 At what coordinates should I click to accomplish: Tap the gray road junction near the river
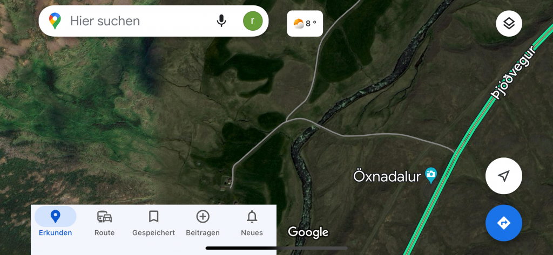[286, 121]
